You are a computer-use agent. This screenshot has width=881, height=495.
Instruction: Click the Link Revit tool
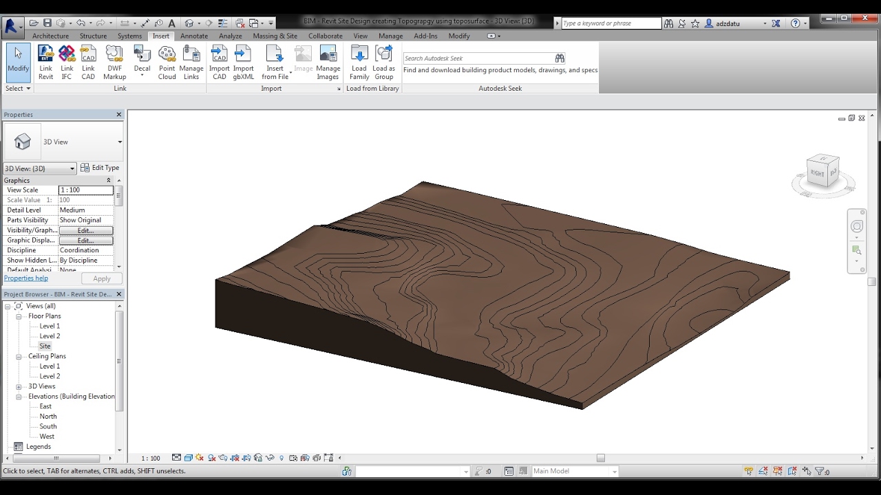pyautogui.click(x=45, y=62)
